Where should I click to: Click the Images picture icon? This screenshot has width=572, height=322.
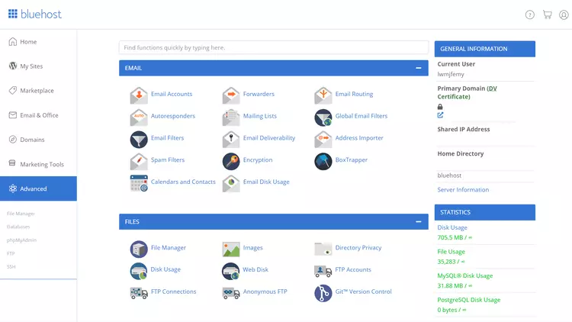click(x=231, y=249)
